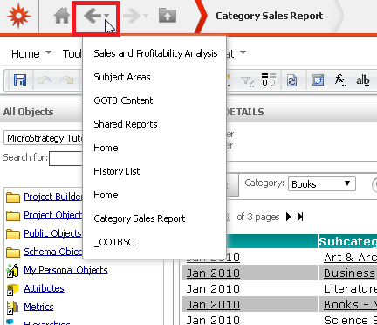Click the 'of 3 pages' text

point(258,217)
